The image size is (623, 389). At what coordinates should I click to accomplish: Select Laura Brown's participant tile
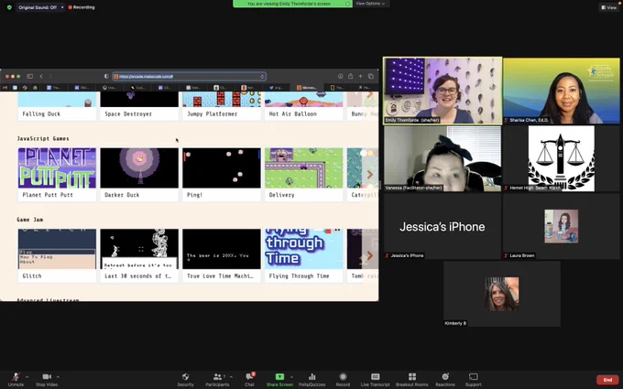pos(562,226)
